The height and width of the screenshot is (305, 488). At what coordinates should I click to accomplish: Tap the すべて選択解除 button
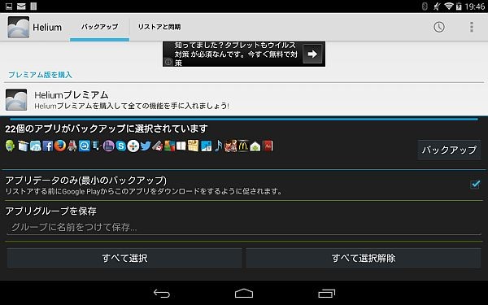(364, 258)
